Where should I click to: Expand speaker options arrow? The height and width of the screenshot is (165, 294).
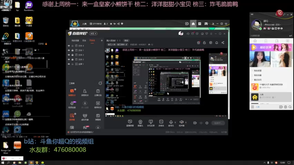tap(186, 122)
